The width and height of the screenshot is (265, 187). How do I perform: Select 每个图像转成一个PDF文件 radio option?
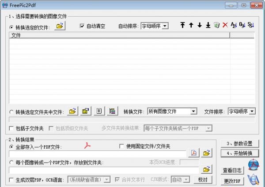(11, 162)
